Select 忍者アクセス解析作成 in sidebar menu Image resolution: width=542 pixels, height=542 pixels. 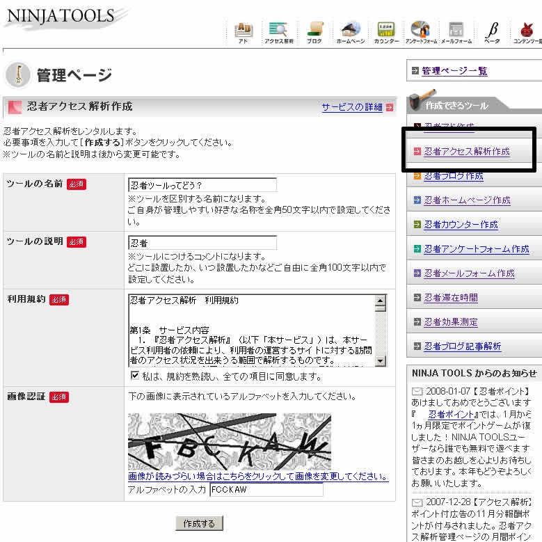(467, 151)
